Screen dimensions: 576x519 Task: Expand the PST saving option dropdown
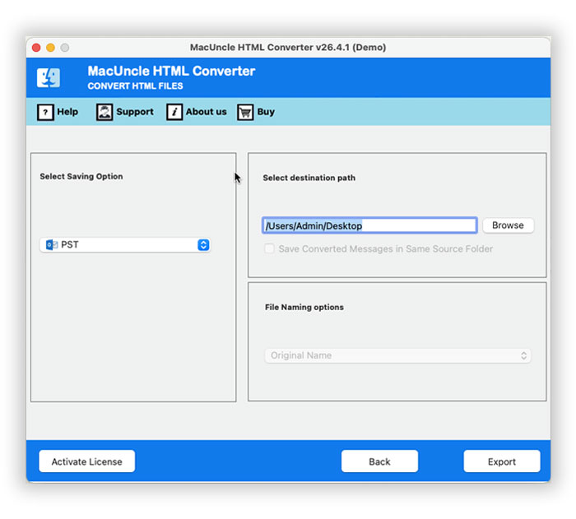(125, 245)
